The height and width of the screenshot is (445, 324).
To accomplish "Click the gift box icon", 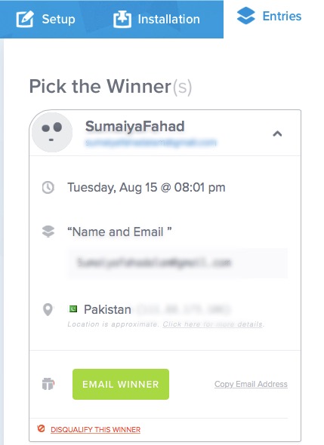I will [x=48, y=384].
